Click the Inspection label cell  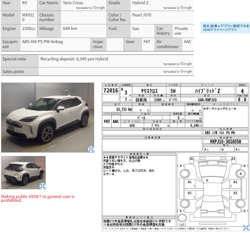pos(99,44)
